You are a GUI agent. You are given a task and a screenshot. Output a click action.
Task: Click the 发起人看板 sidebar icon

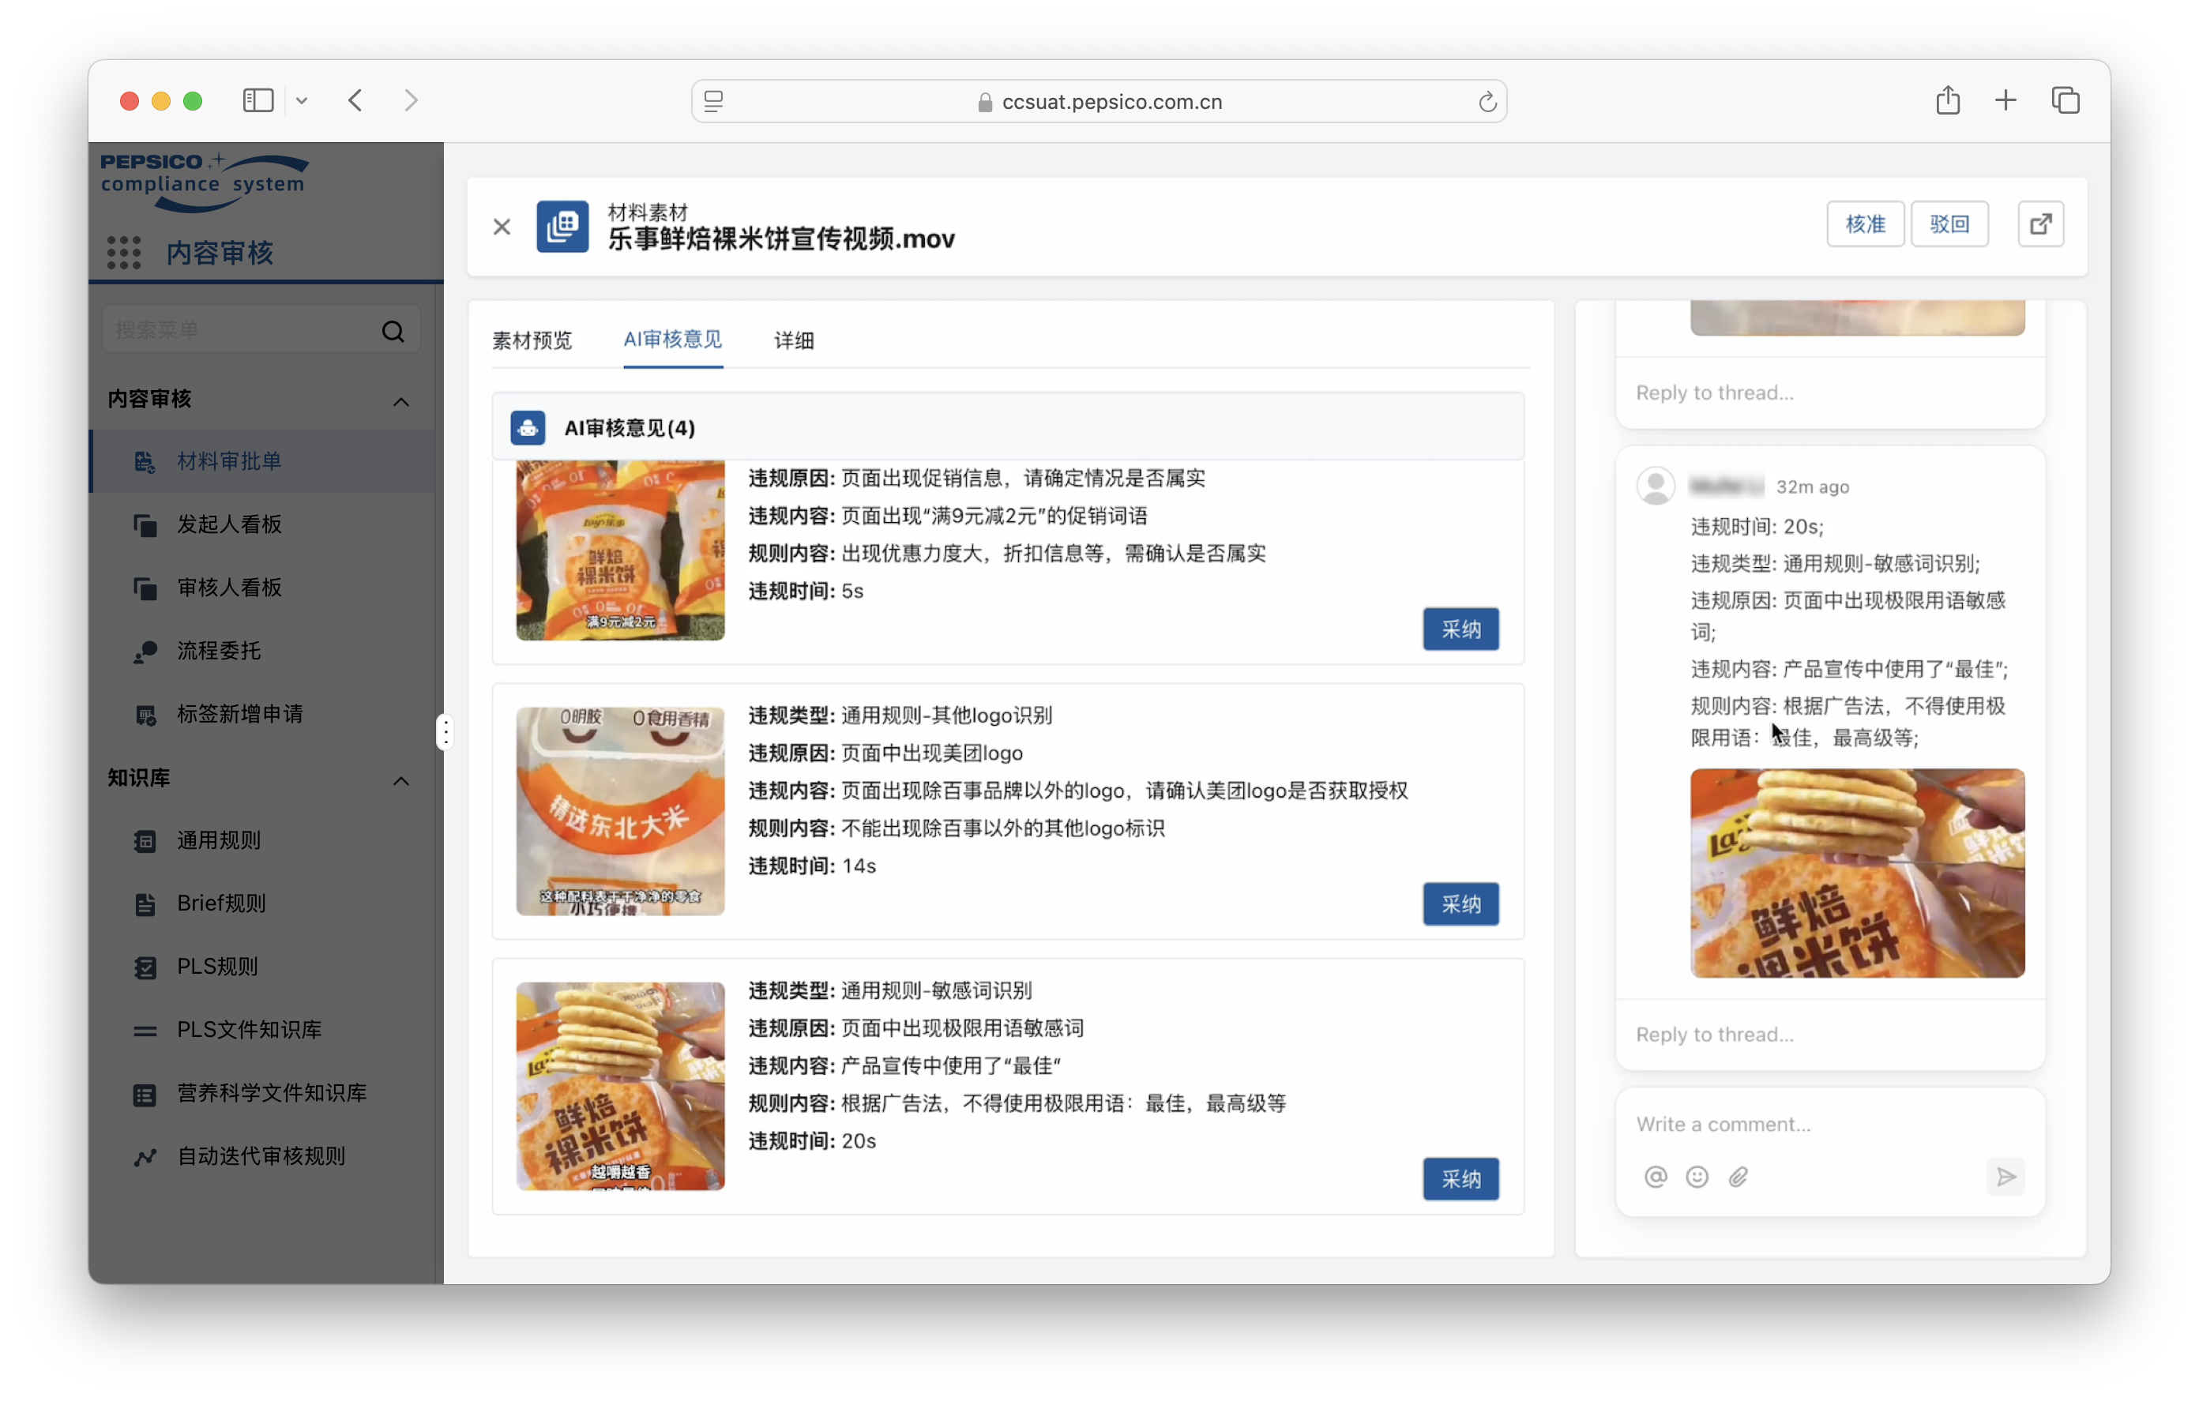145,524
